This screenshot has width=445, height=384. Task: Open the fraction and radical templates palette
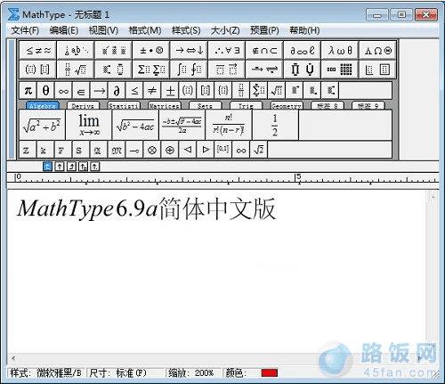coord(76,69)
